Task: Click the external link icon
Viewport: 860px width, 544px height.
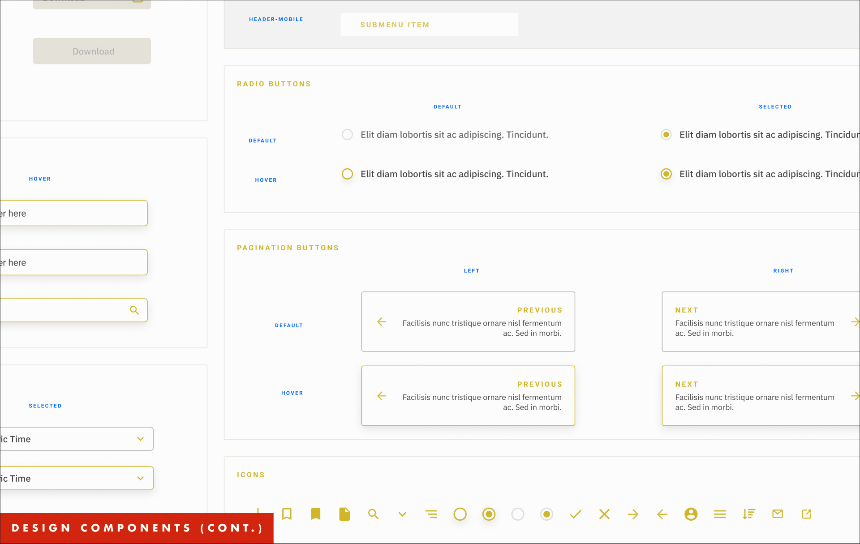Action: (806, 514)
